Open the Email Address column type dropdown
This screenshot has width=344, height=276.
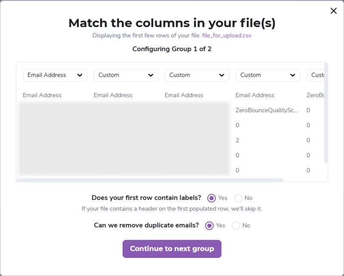55,75
